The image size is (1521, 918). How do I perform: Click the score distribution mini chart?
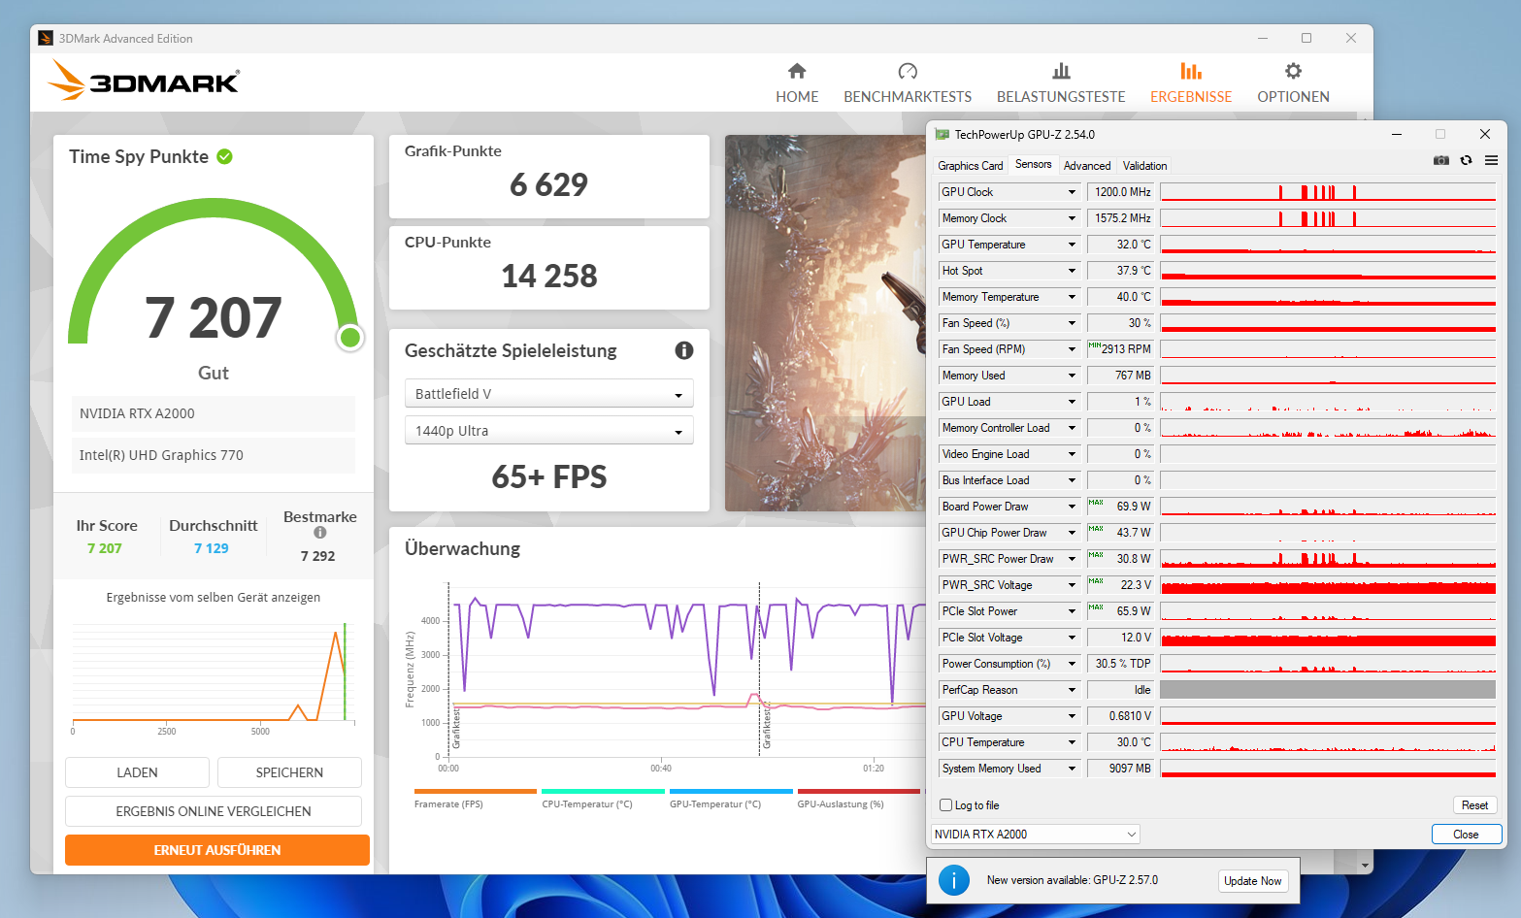pos(214,674)
